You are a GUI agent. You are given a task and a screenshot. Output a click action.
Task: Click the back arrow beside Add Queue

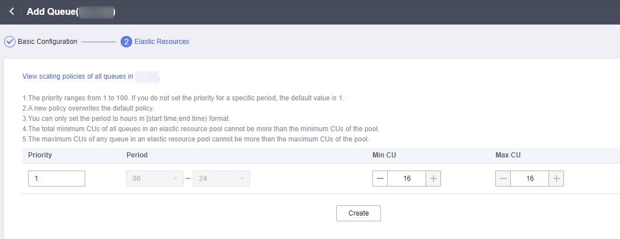coord(11,11)
